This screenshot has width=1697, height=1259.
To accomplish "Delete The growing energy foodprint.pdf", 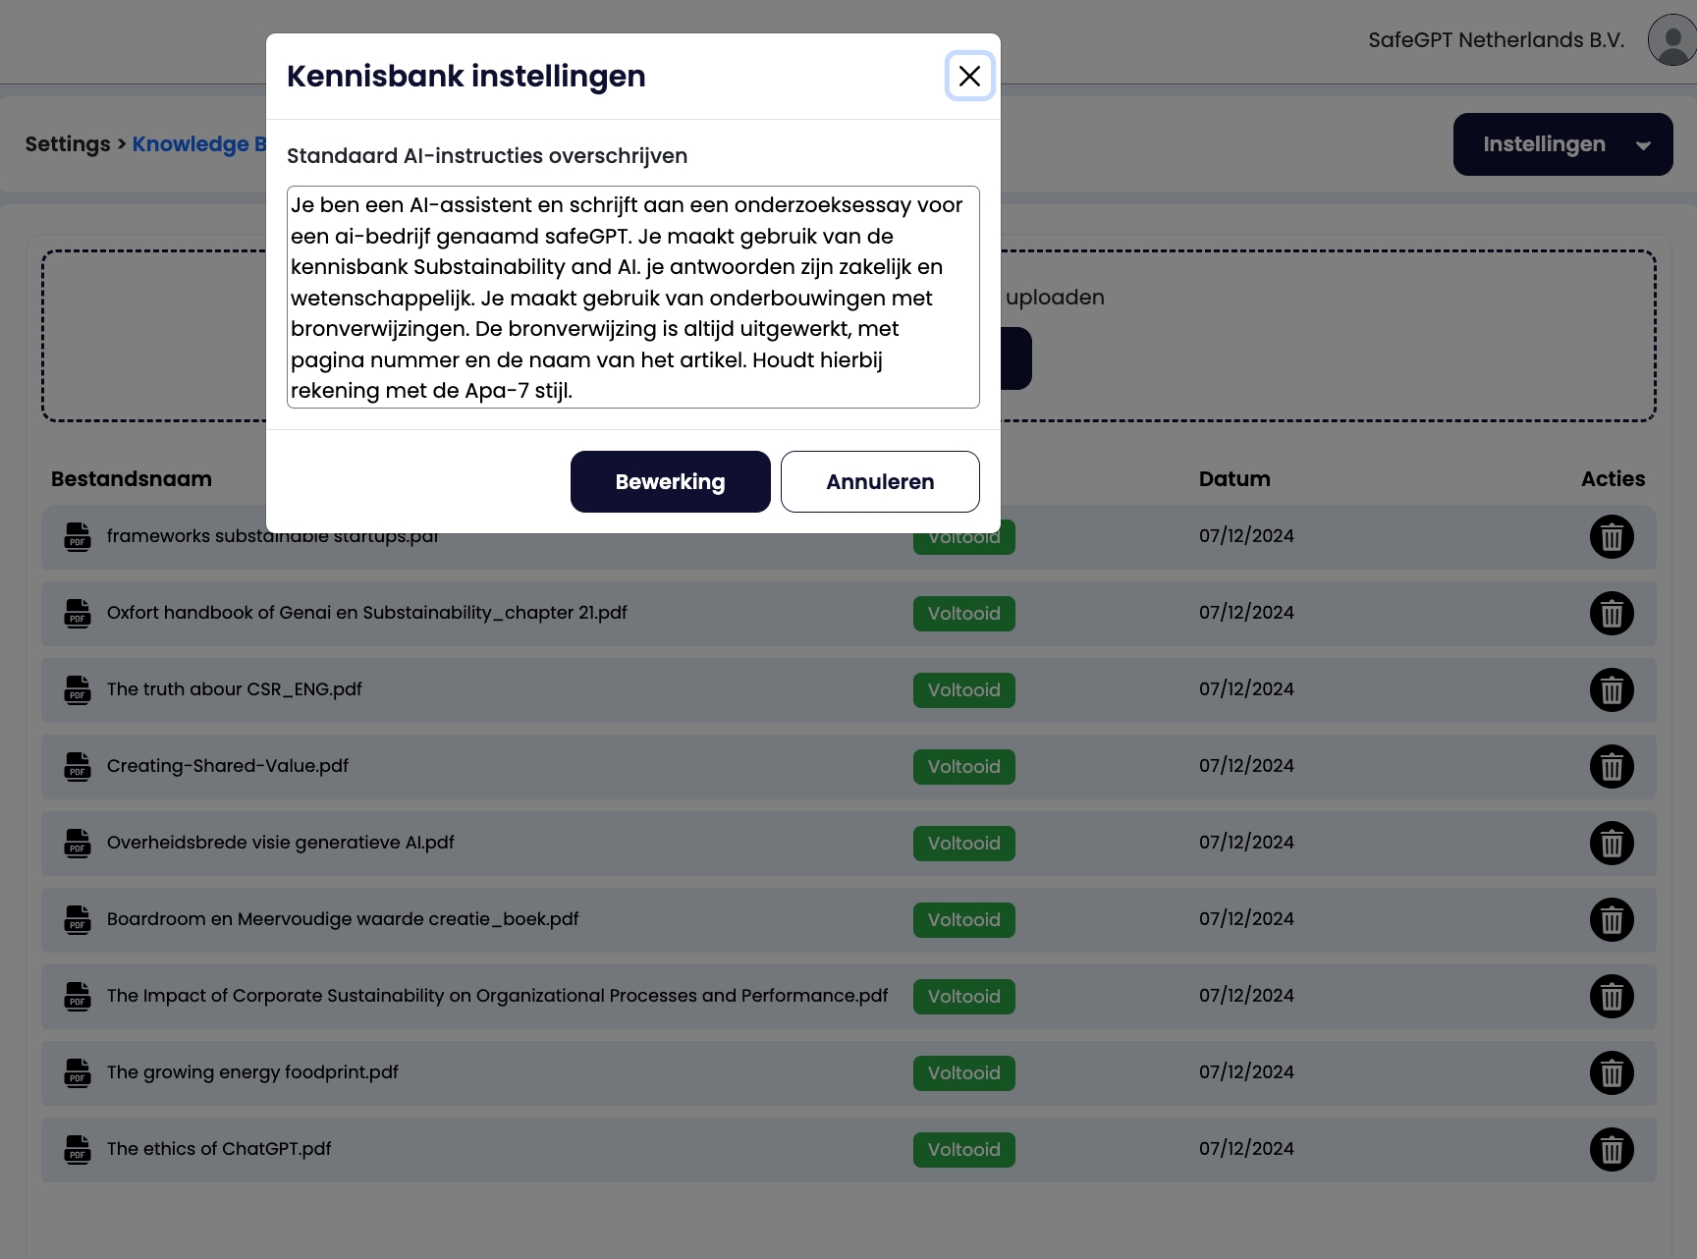I will tap(1611, 1073).
